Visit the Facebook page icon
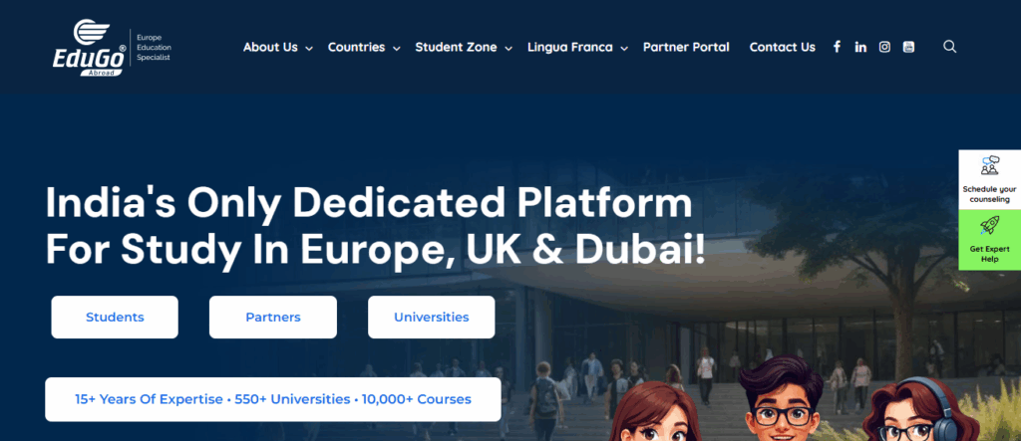This screenshot has height=441, width=1021. (837, 47)
